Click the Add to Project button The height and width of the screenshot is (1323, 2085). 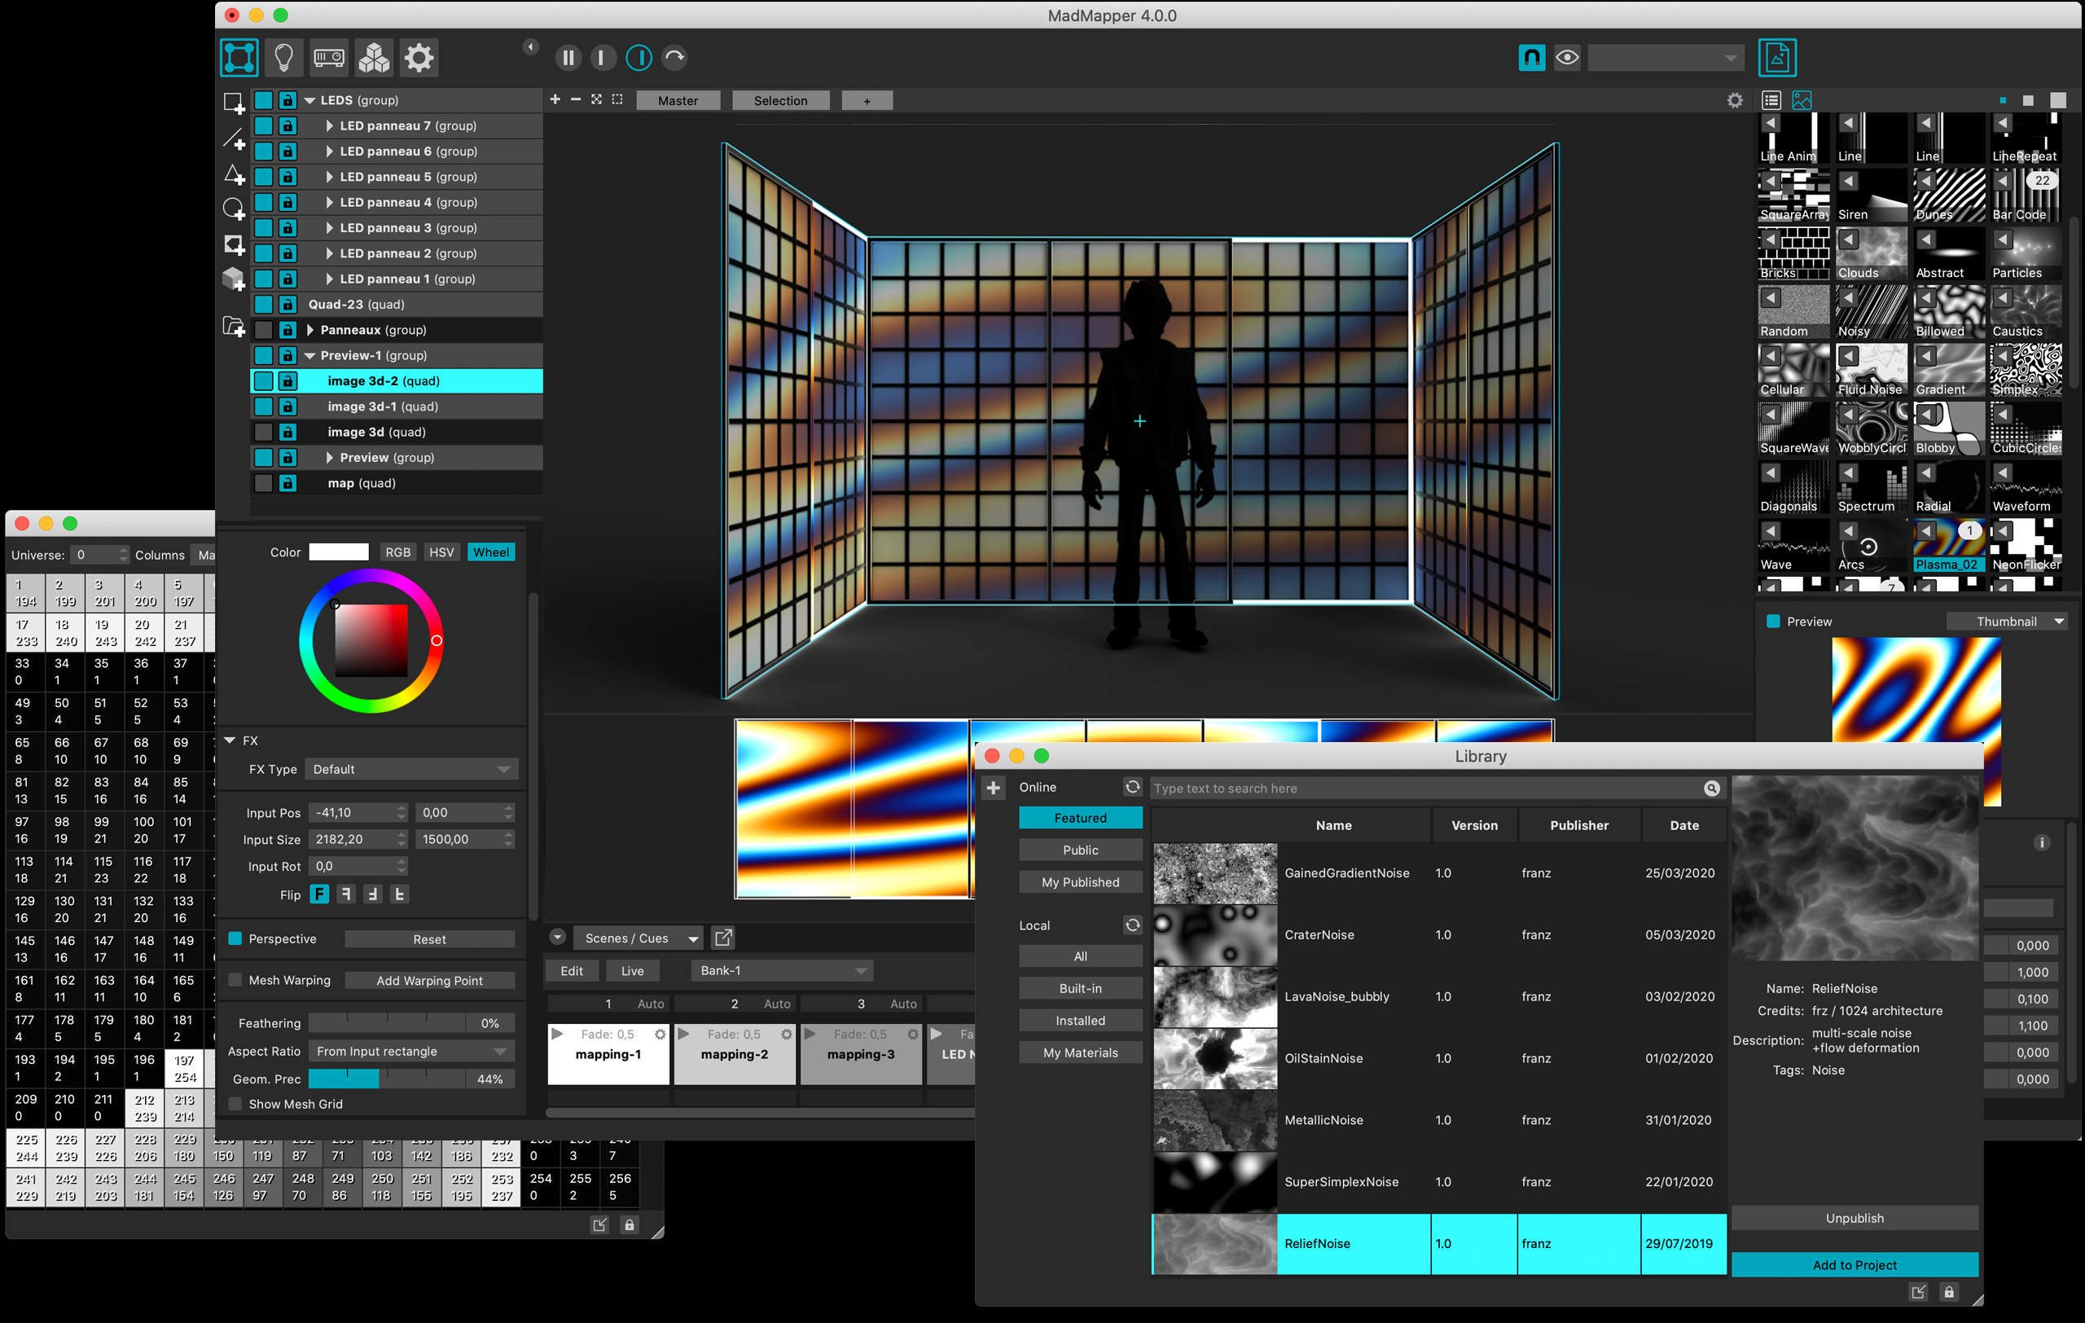click(1854, 1265)
